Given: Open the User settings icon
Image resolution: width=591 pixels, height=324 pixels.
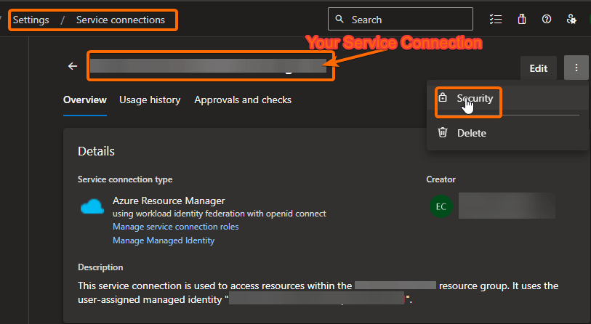Looking at the screenshot, I should tap(571, 20).
